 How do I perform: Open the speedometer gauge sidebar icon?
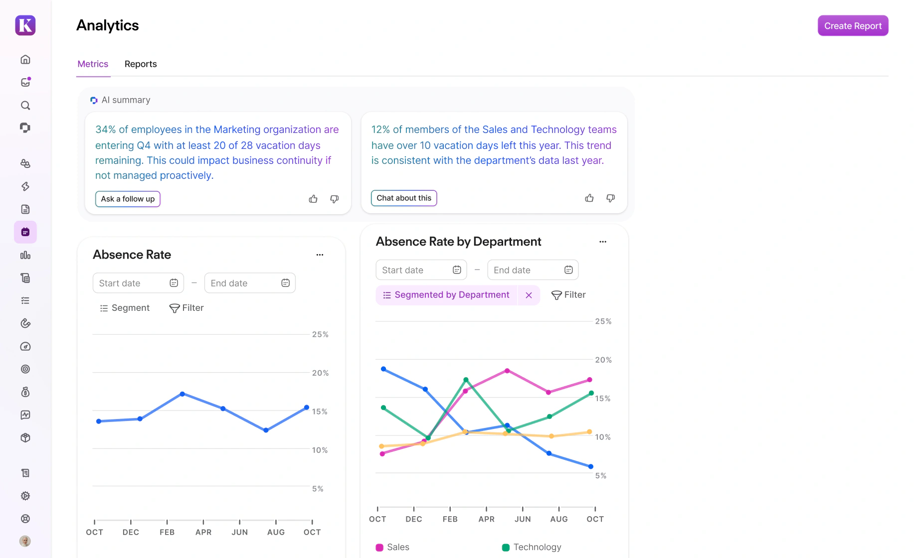[25, 346]
